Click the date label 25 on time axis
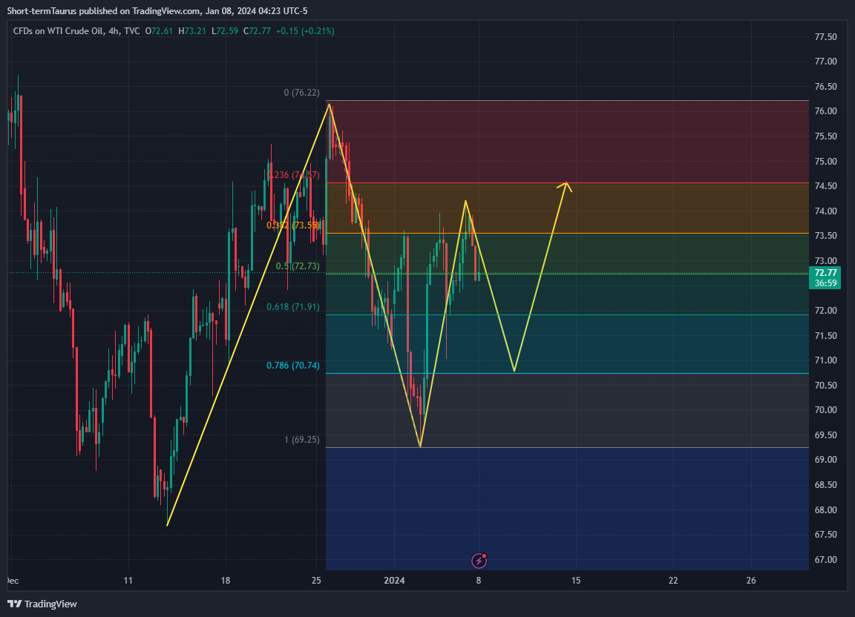The width and height of the screenshot is (855, 617). pyautogui.click(x=316, y=581)
